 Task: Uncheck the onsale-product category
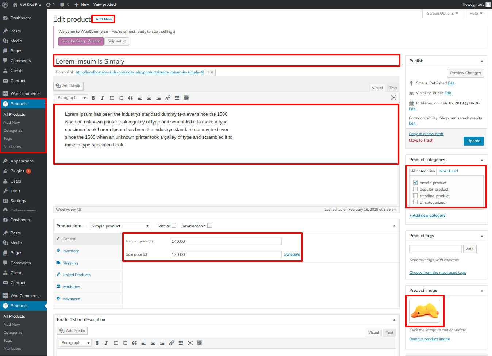point(415,183)
